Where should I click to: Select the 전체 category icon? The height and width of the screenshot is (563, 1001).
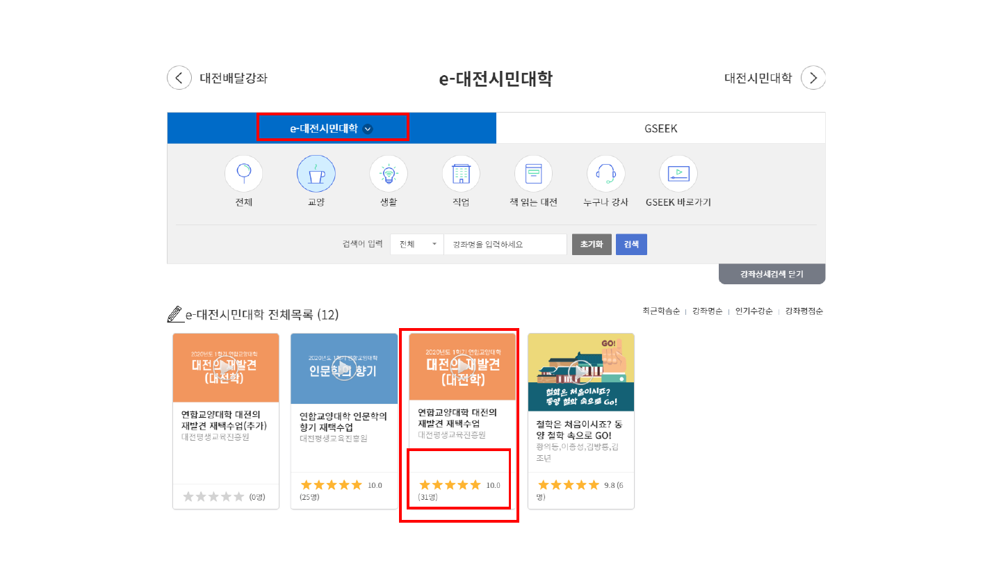(x=243, y=174)
